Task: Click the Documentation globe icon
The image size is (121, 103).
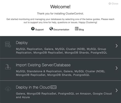Action: click(51, 29)
